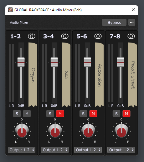
Task: Click the Sax channel volume fader
Action: click(54, 62)
